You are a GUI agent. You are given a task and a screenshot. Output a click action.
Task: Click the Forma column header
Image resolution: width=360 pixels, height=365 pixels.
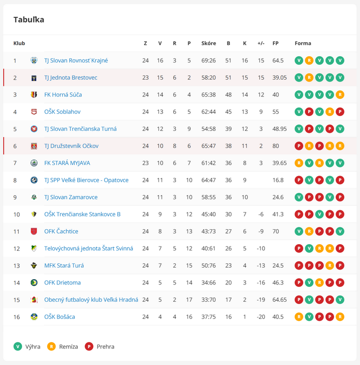click(x=303, y=43)
